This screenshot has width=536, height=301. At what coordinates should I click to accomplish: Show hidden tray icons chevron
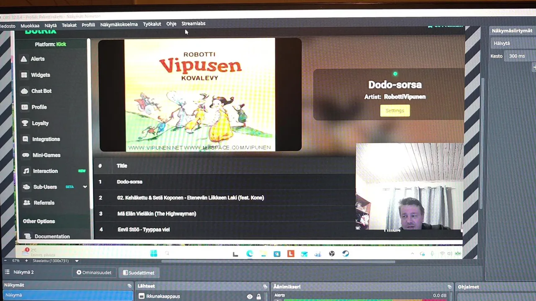pos(412,254)
